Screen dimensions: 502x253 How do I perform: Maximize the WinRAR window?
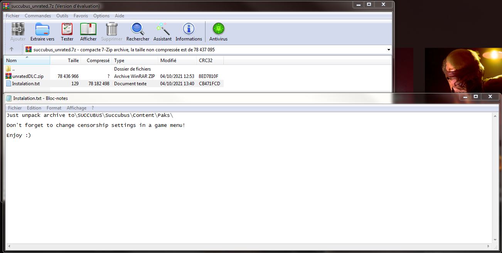tap(369, 5)
